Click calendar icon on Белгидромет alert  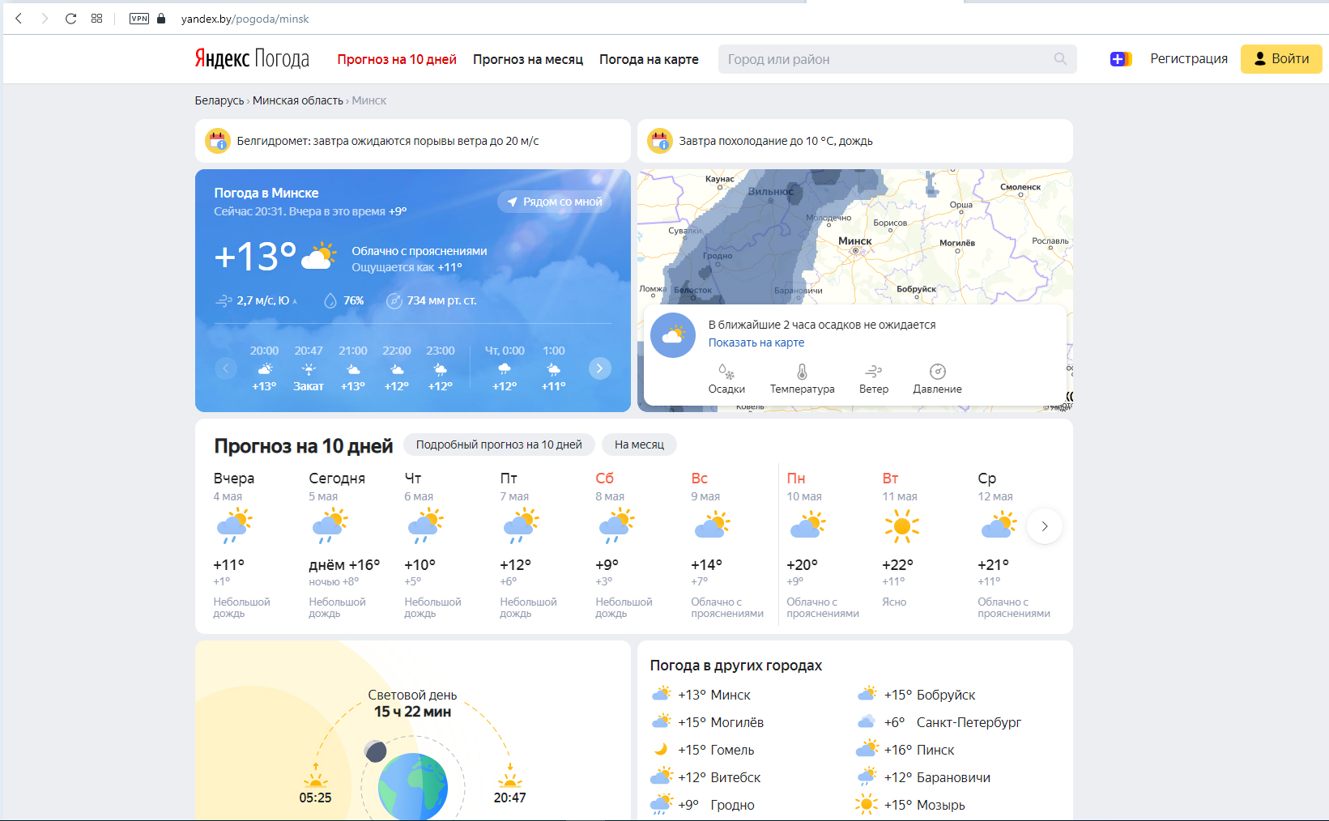[218, 141]
